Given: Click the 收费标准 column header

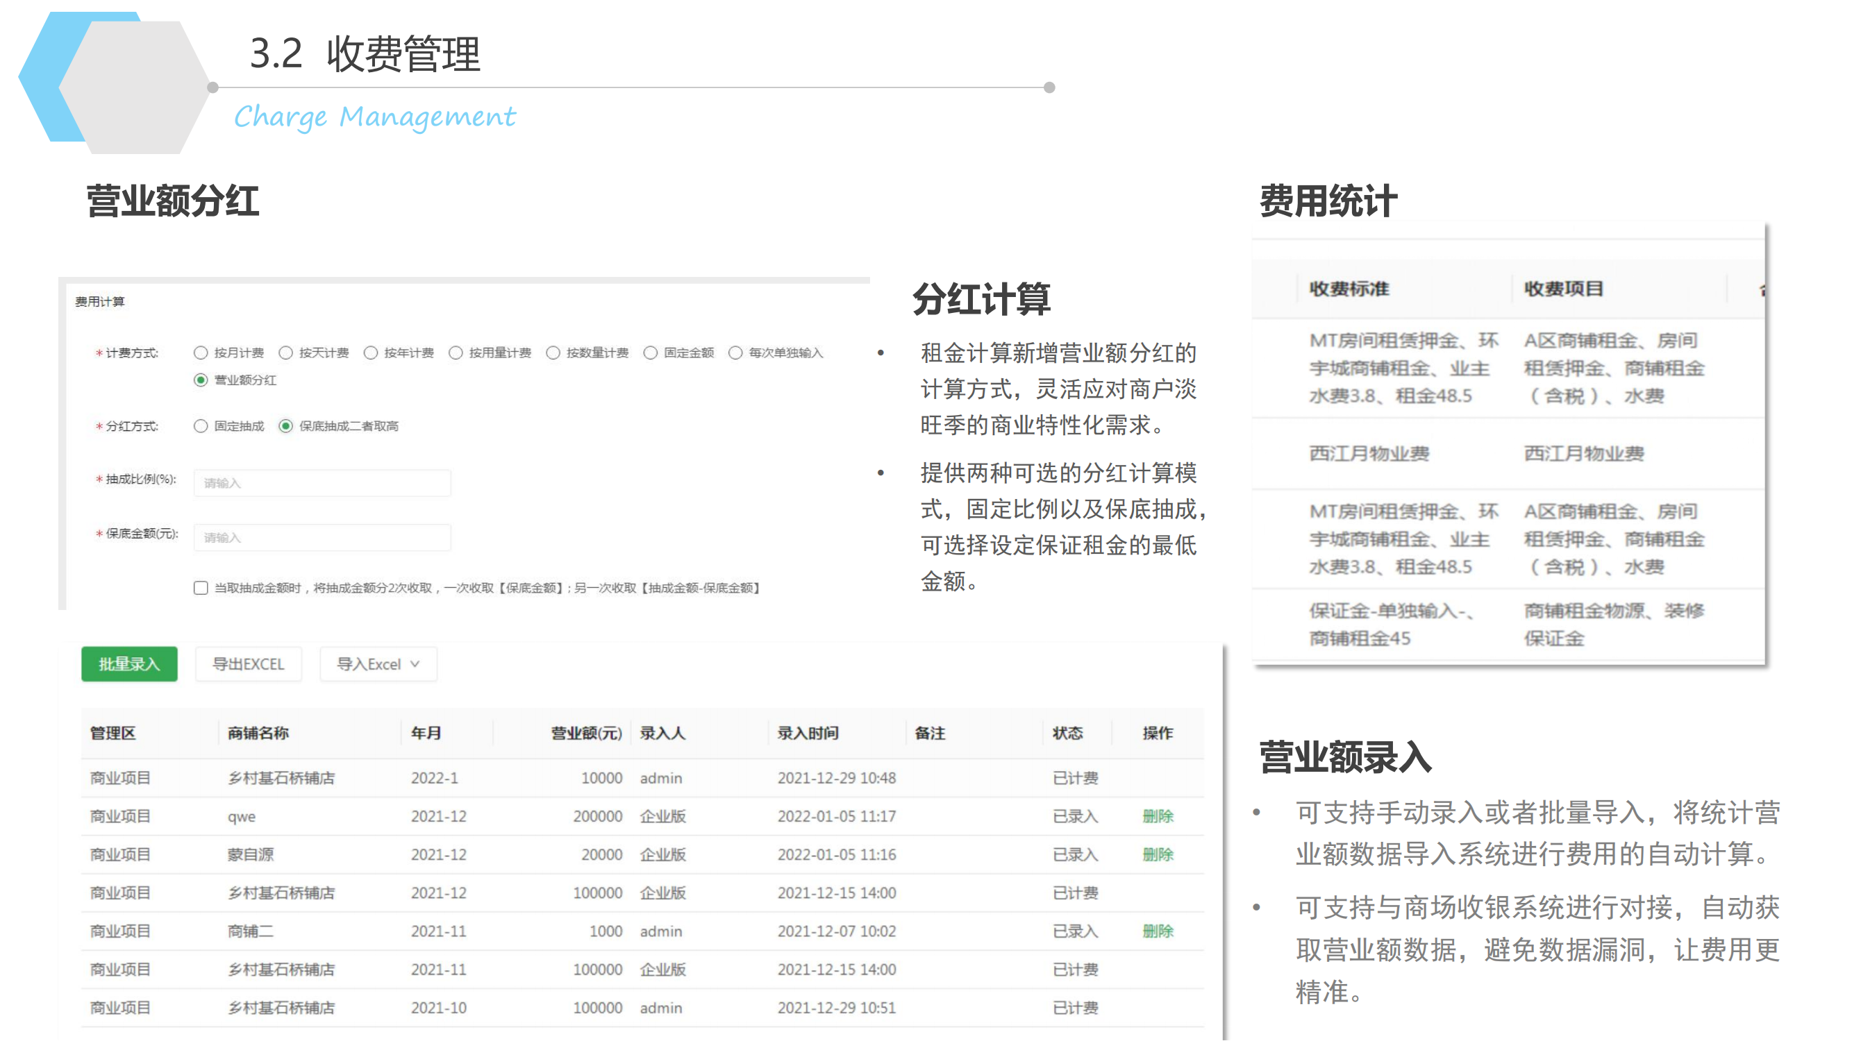Looking at the screenshot, I should coord(1348,289).
